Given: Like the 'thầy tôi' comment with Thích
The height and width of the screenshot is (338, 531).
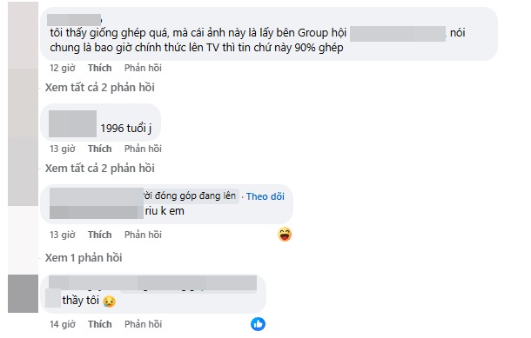Looking at the screenshot, I should (100, 324).
